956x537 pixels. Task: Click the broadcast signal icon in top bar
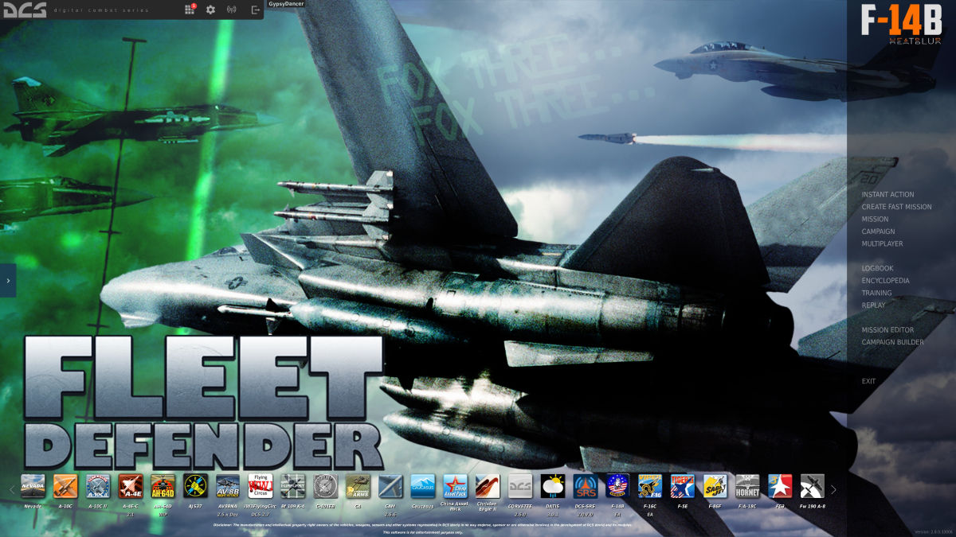click(x=232, y=10)
